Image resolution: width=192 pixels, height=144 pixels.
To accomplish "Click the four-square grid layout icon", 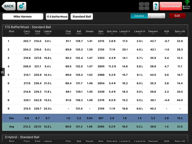I will click(144, 6).
